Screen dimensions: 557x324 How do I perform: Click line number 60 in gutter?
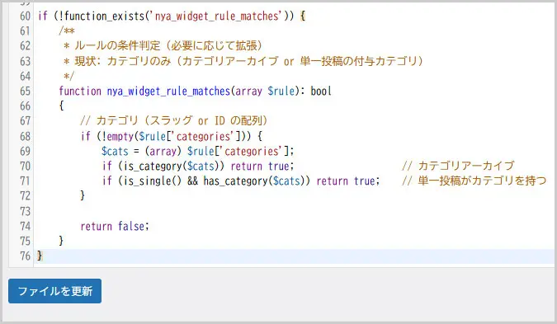pyautogui.click(x=26, y=16)
